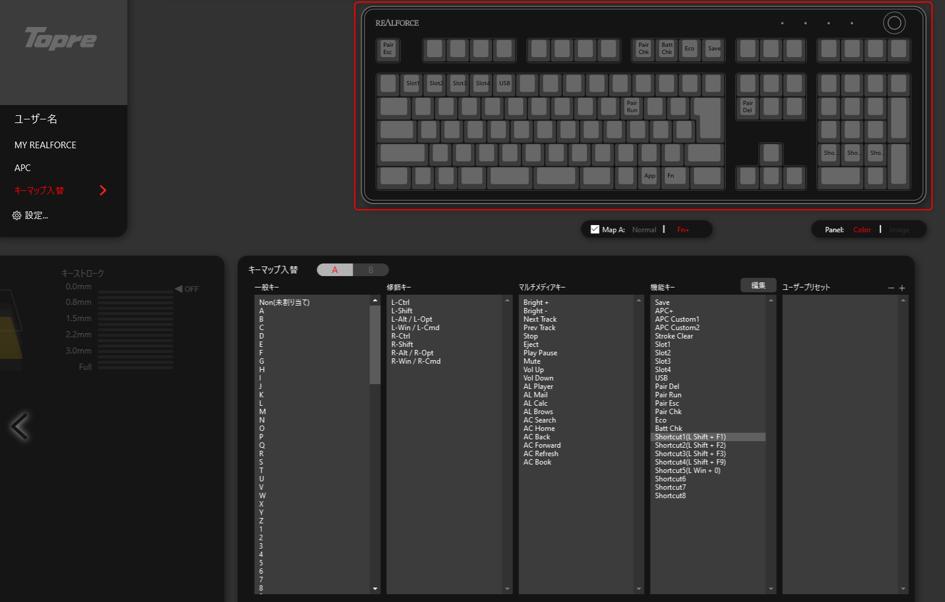
Task: Select the Batt Chk key on keyboard
Action: click(x=667, y=49)
